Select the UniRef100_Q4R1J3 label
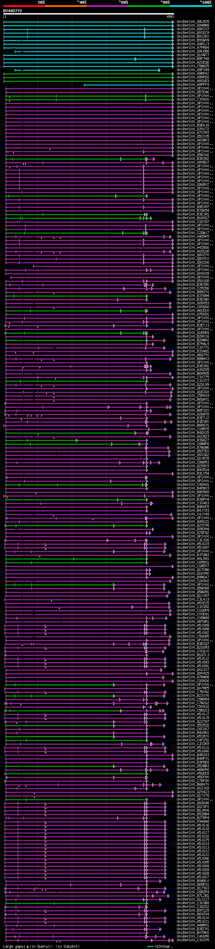The image size is (215, 949). click(x=193, y=44)
